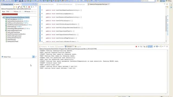The image size is (173, 97).
Task: Rerun the JUnit test
Action: coord(24,7)
